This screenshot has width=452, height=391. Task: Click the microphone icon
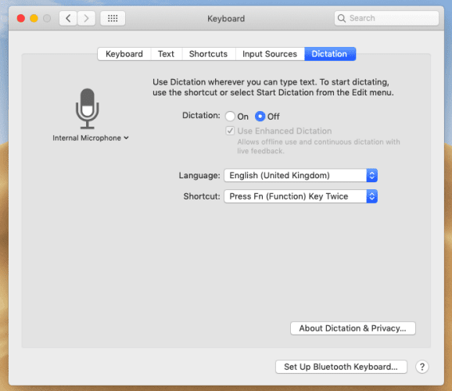click(x=87, y=109)
